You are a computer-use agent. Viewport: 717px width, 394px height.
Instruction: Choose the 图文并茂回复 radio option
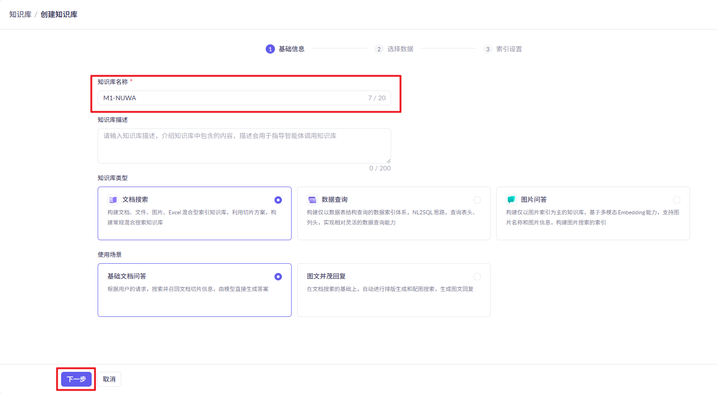[x=477, y=277]
